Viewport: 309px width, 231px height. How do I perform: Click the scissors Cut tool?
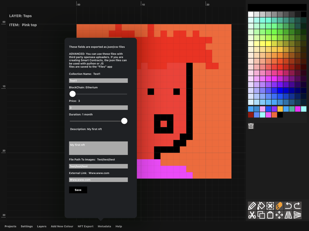click(x=252, y=215)
